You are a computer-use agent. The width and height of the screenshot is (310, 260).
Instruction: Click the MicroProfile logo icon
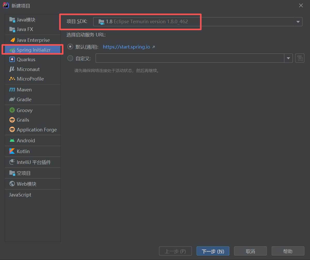tap(12, 79)
